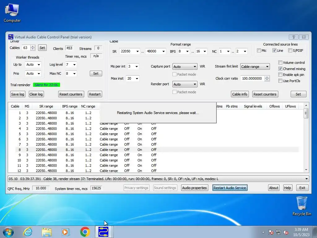Toggle the Channel mixing checkbox
This screenshot has width=317, height=238.
point(280,68)
